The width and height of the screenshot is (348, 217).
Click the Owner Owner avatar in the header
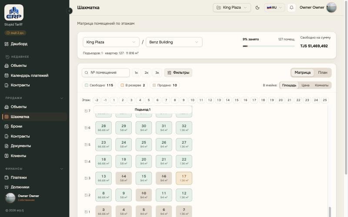331,7
